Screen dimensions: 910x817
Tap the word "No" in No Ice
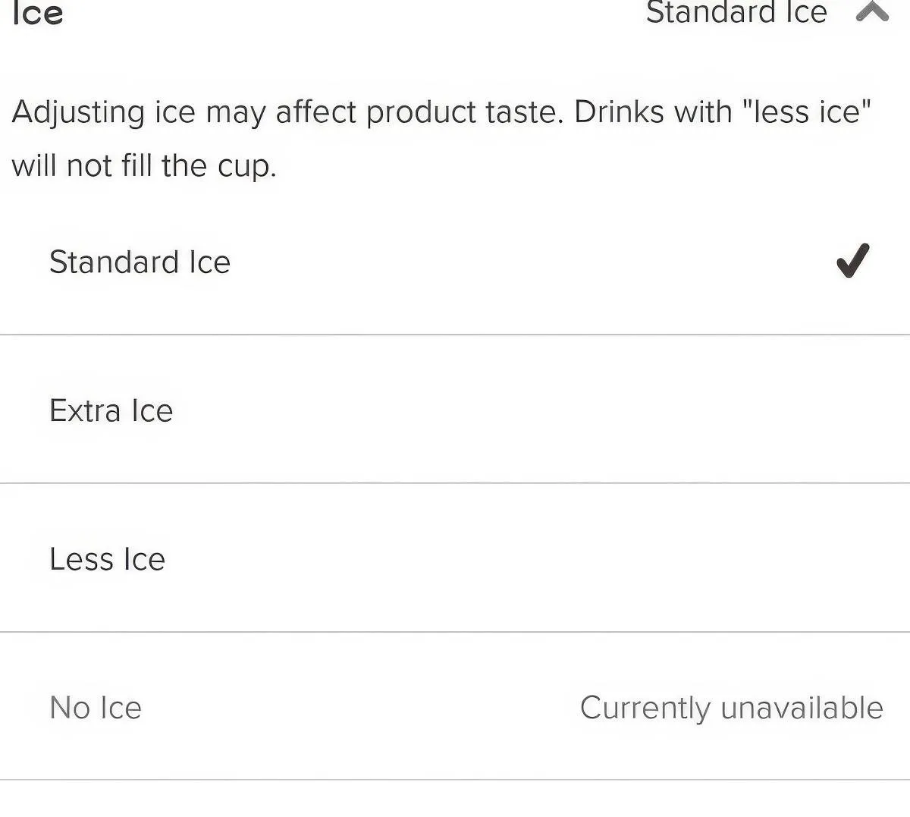coord(70,708)
